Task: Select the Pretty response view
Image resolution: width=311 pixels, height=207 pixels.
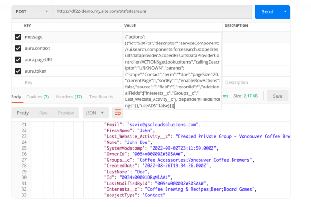Action: [22, 113]
